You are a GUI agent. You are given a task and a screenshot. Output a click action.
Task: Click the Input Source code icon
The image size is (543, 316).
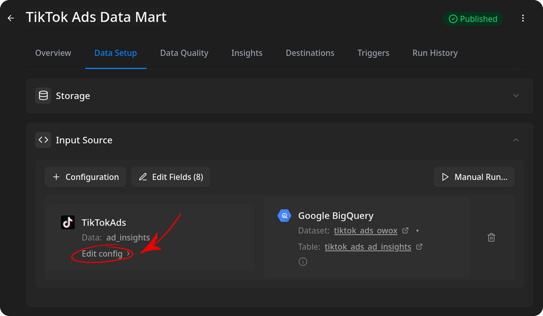(x=43, y=140)
